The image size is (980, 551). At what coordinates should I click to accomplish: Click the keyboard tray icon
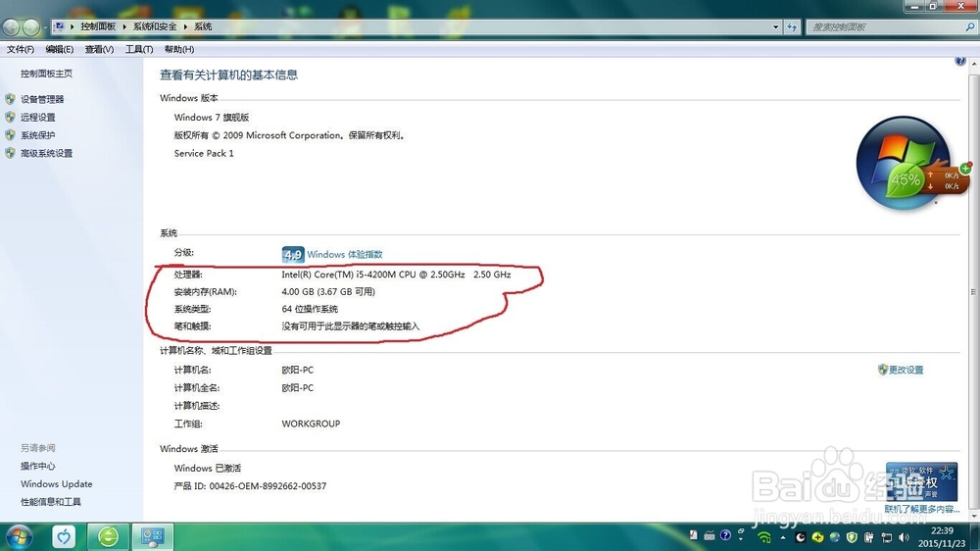pos(710,535)
